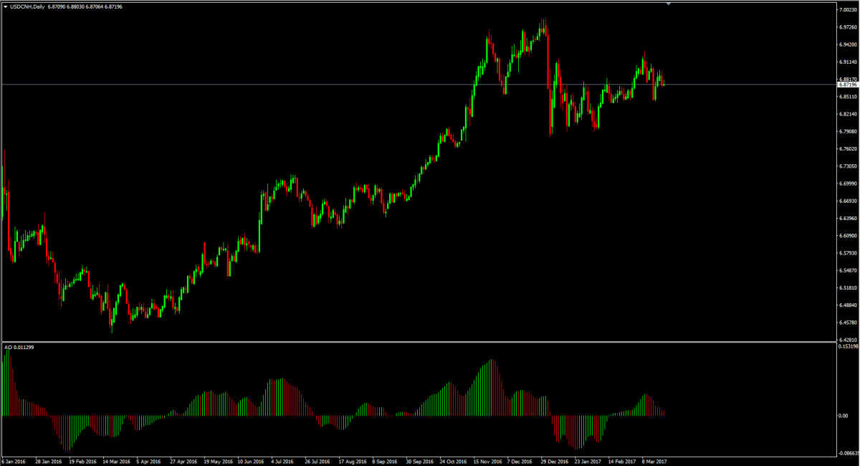The width and height of the screenshot is (860, 466).
Task: Click the -0.086635 AO scale value
Action: point(849,453)
